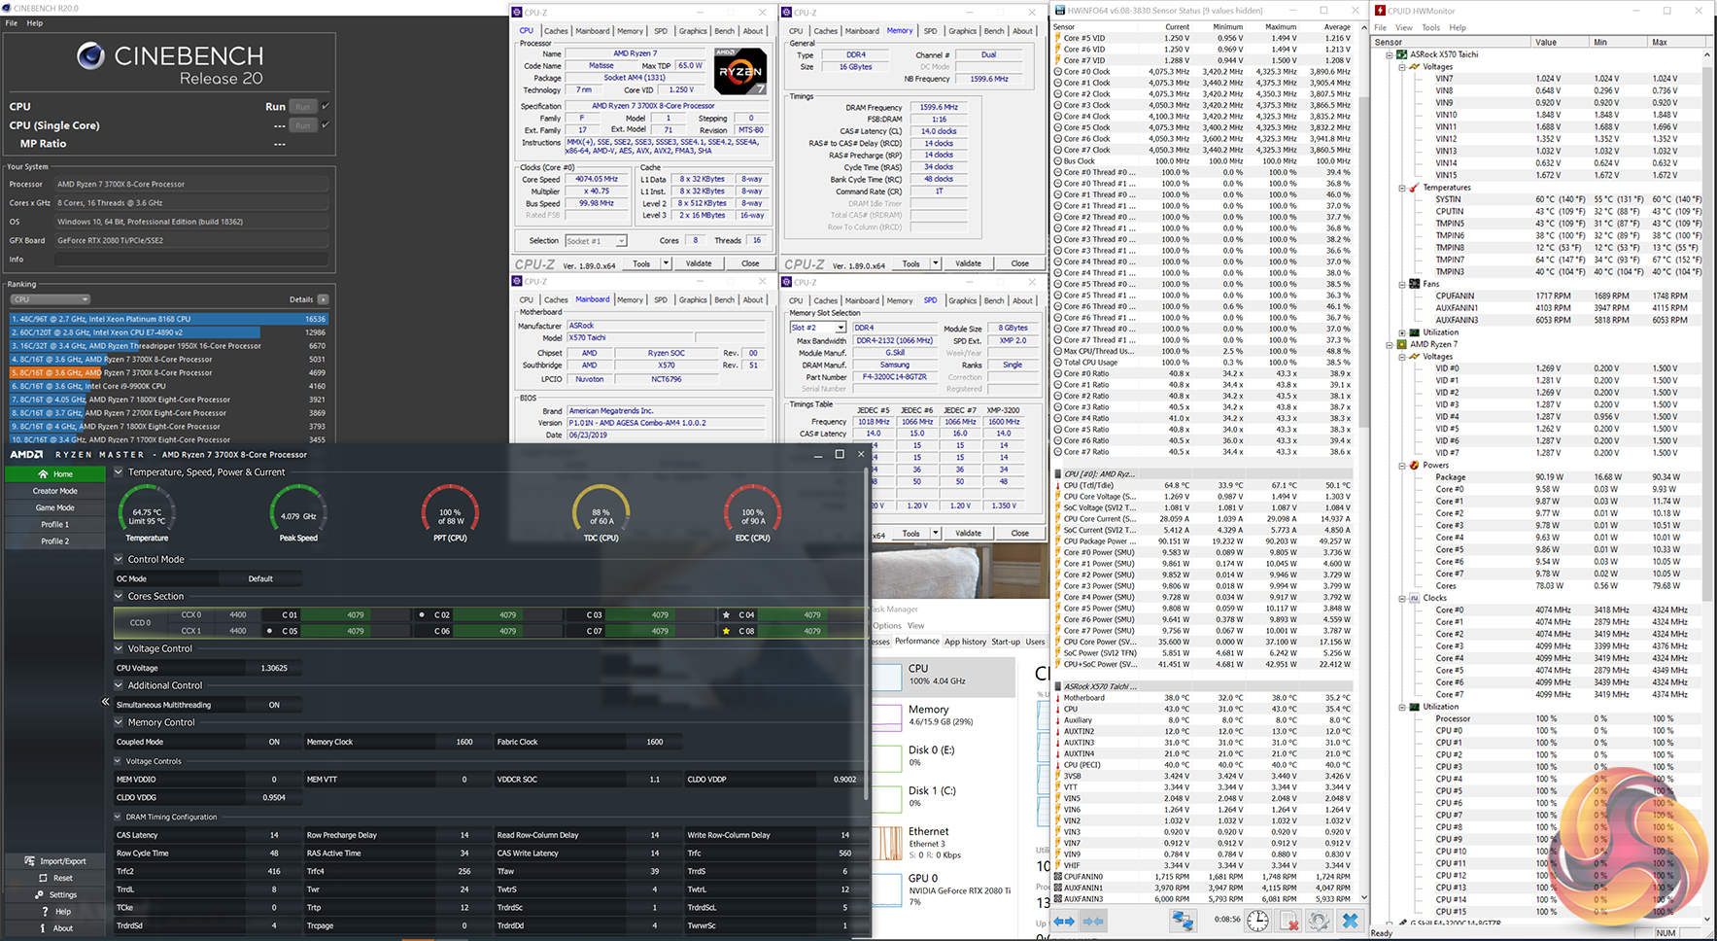Switch to the SPD tab in top-left CPU-Z
The width and height of the screenshot is (1717, 941).
(x=660, y=31)
